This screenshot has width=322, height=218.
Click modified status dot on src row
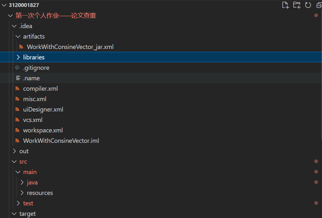(316, 161)
